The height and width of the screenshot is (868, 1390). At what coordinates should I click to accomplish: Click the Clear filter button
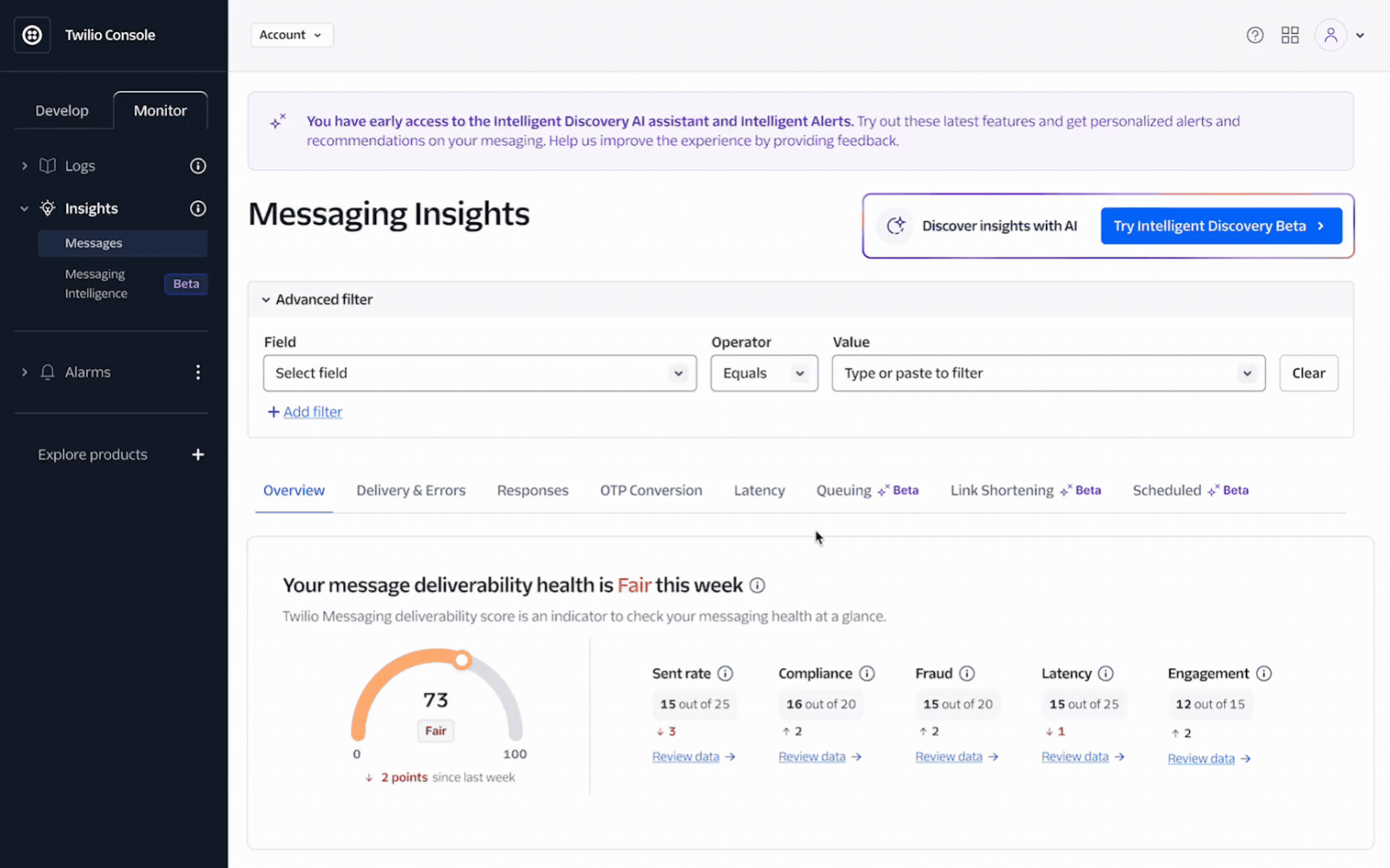click(x=1308, y=373)
